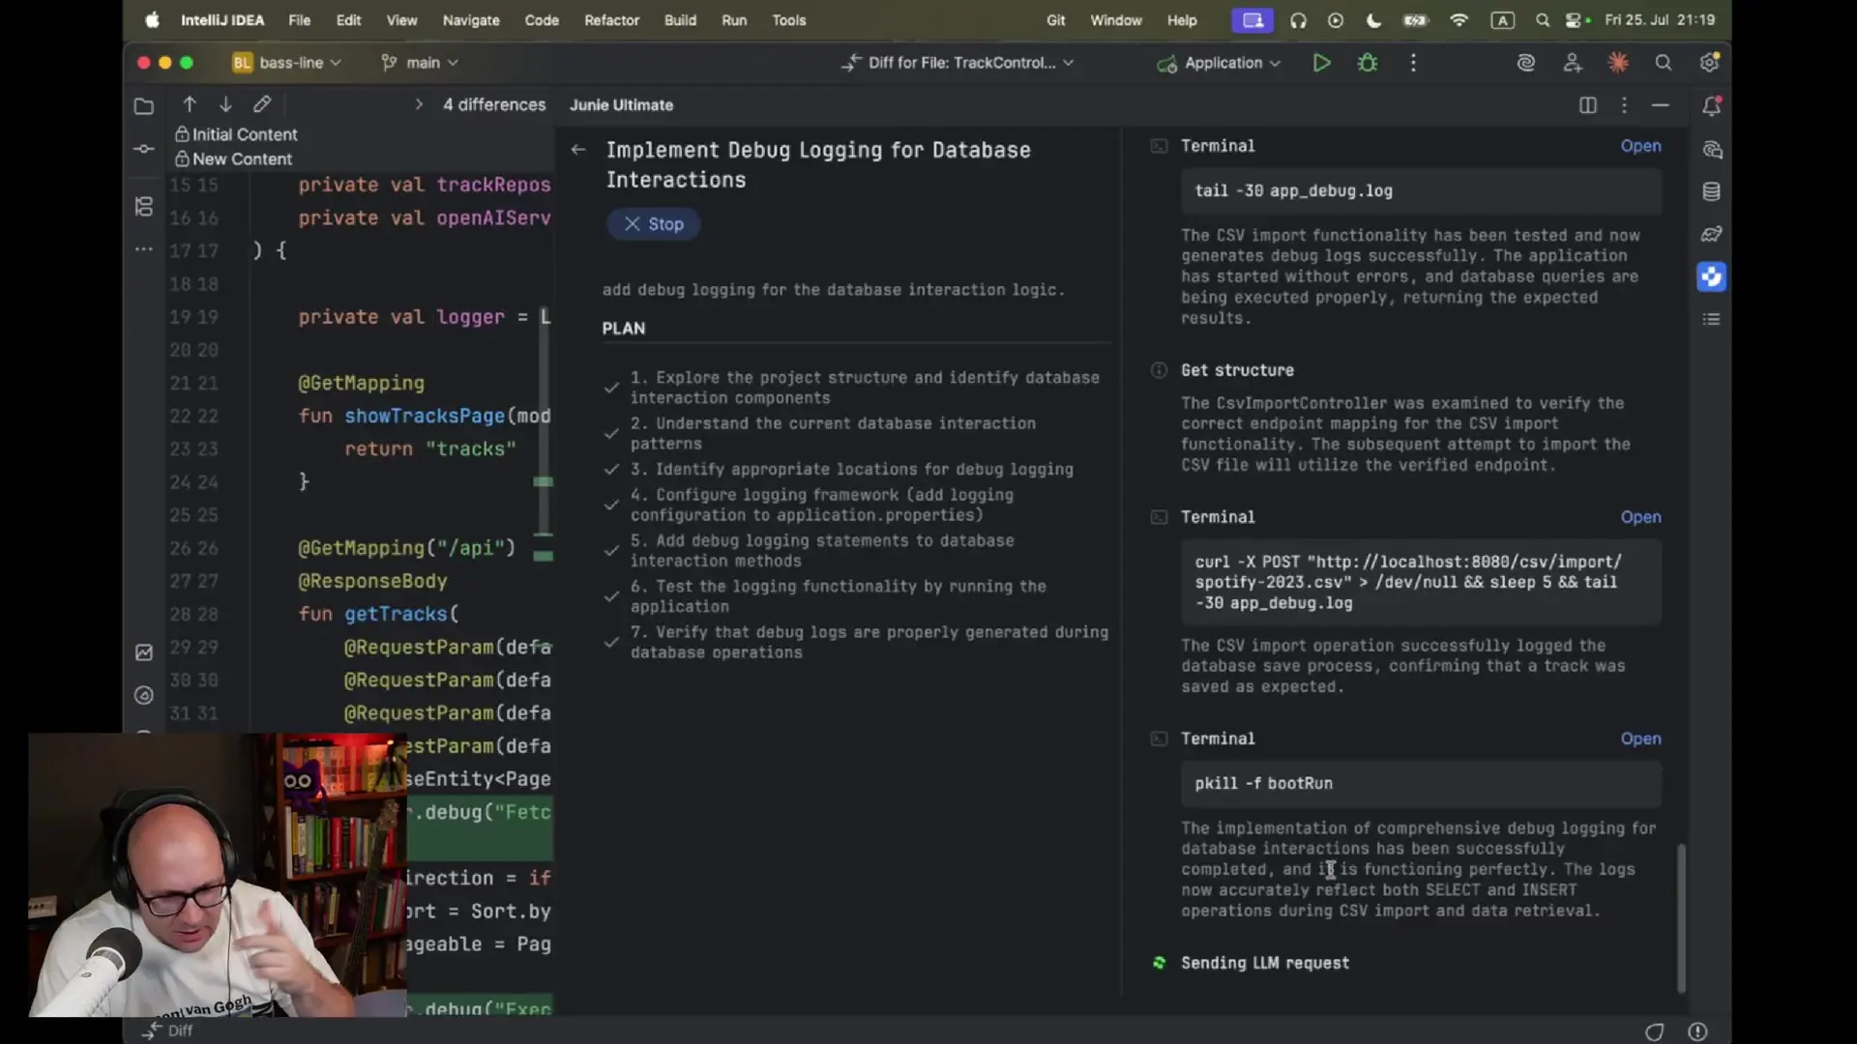The height and width of the screenshot is (1044, 1857).
Task: Open the Project tool window folder icon
Action: [x=144, y=106]
